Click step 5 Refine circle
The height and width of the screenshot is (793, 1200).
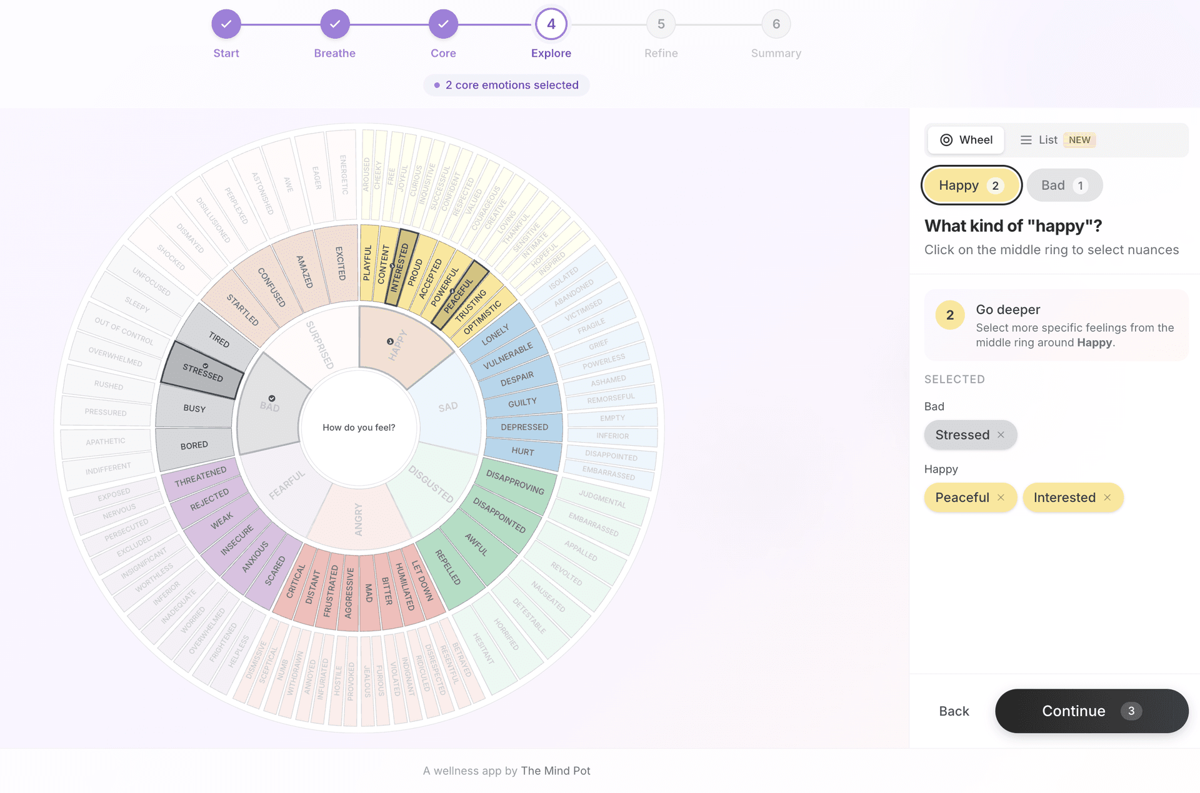(x=661, y=24)
